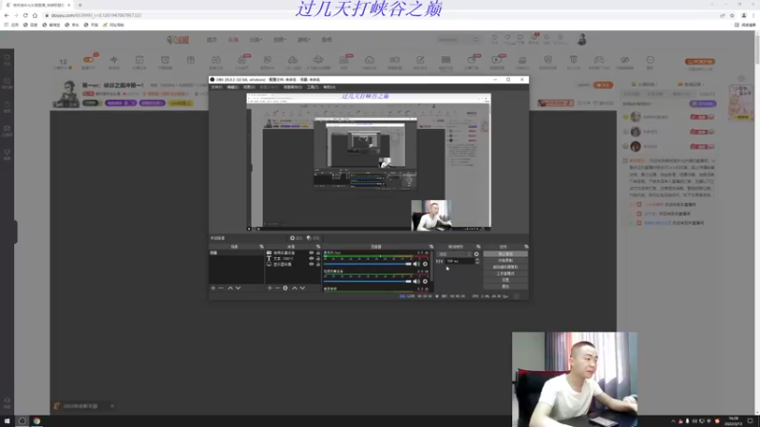
Task: Move the selected scene down in OBS
Action: tap(238, 288)
